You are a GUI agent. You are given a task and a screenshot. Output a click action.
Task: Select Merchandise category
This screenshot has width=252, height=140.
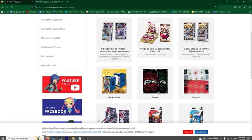pyautogui.click(x=47, y=56)
